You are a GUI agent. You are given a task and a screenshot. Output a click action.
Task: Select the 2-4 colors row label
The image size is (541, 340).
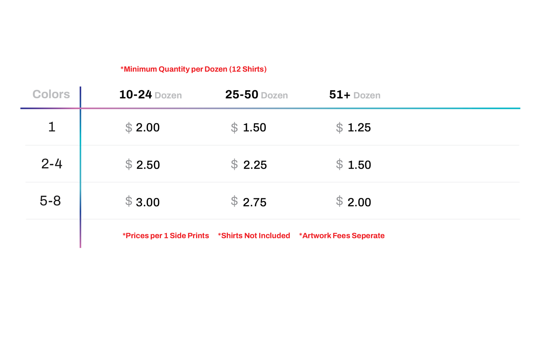pyautogui.click(x=52, y=164)
